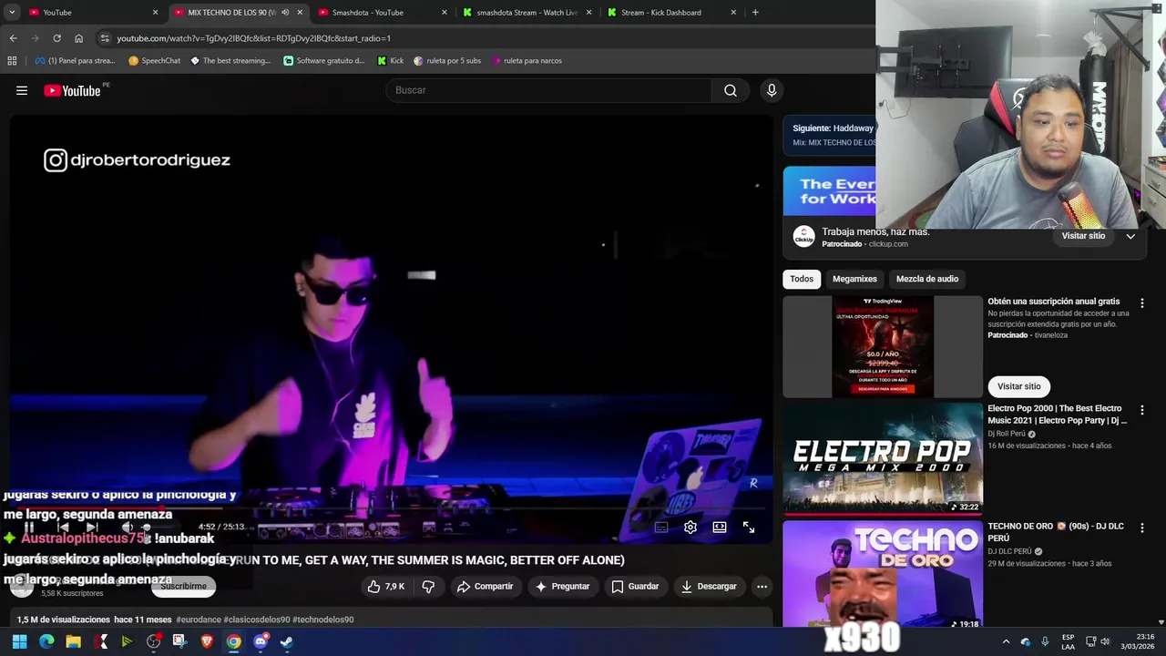The image size is (1166, 656).
Task: Select the Todos filter chip
Action: click(x=802, y=279)
